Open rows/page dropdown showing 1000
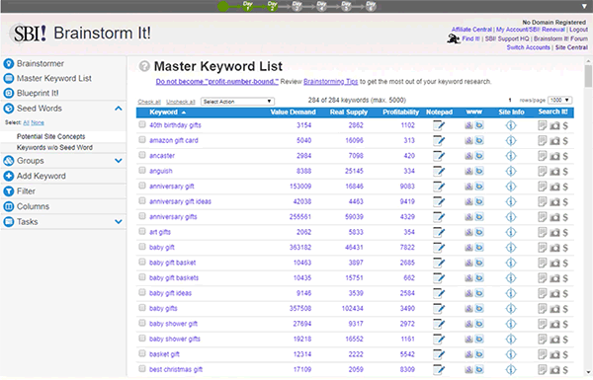The width and height of the screenshot is (593, 380). click(x=559, y=100)
